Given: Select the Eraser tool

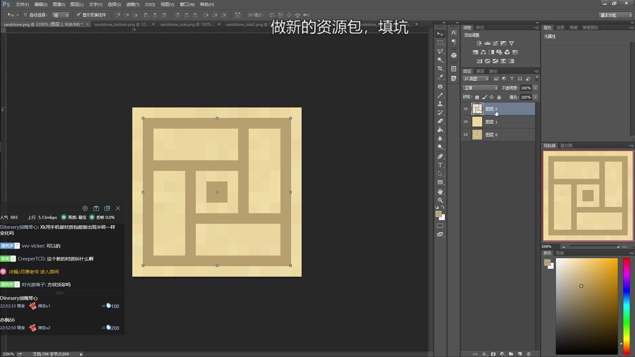Looking at the screenshot, I should 440,121.
